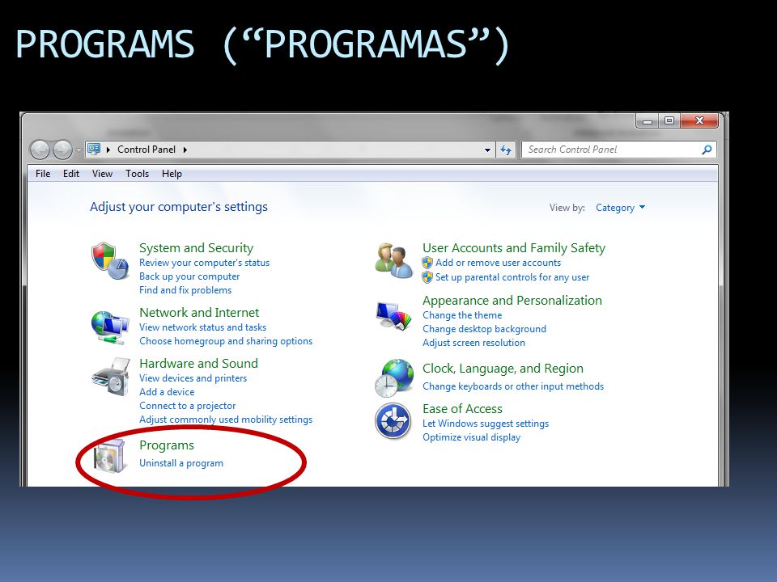Screen dimensions: 777x582
Task: Open the Hardware and Sound category link
Action: coord(199,364)
